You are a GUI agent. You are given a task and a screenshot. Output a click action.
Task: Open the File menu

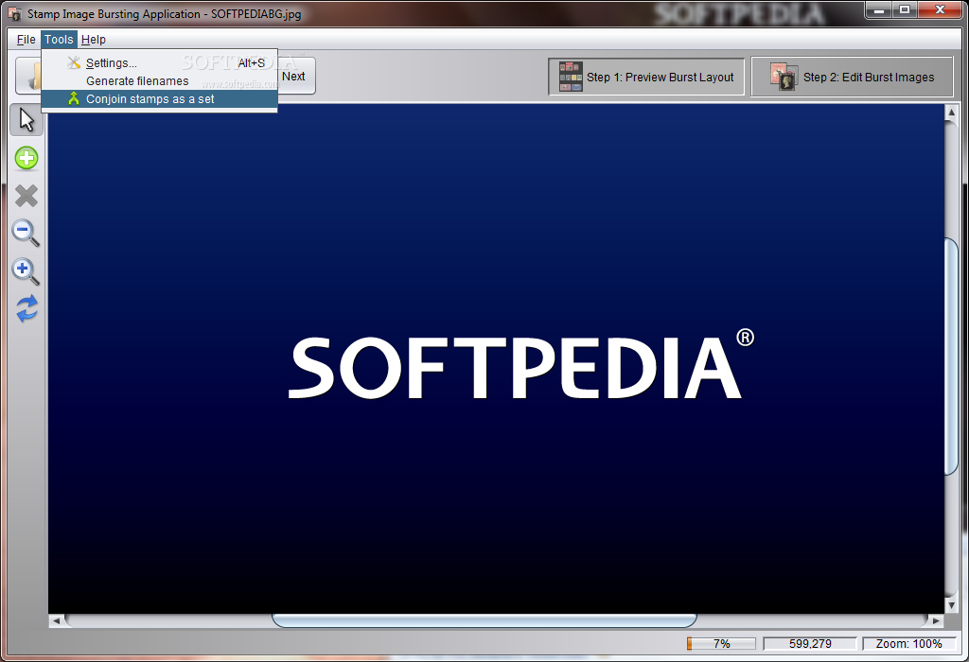click(x=26, y=40)
